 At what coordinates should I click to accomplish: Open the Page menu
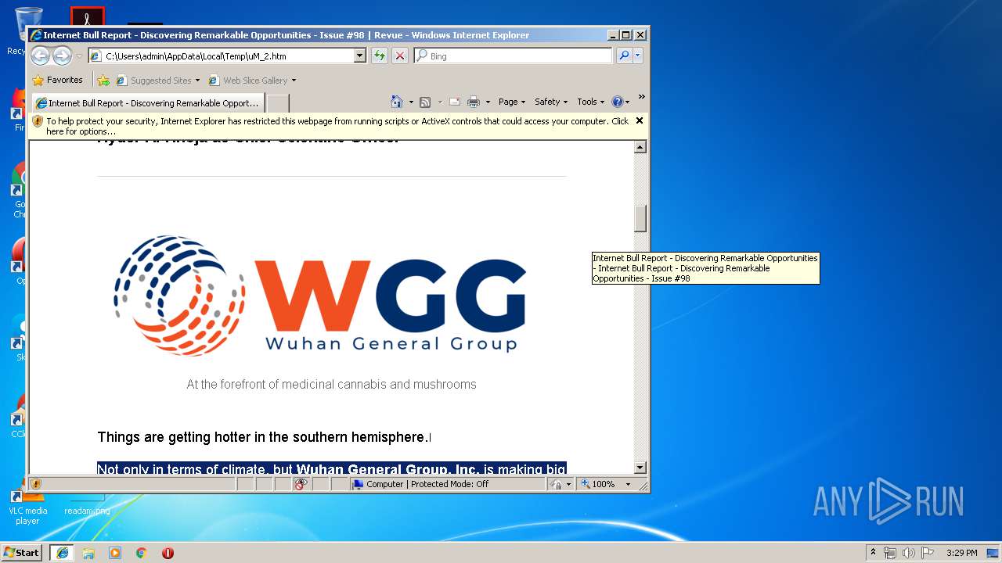coord(512,102)
